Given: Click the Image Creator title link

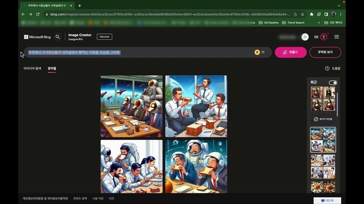Looking at the screenshot, I should click(x=80, y=35).
